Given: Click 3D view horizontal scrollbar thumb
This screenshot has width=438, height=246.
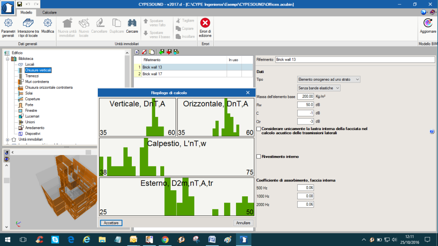Looking at the screenshot, I should tap(88, 153).
